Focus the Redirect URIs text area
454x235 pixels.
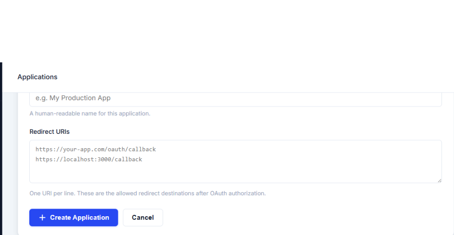[235, 162]
